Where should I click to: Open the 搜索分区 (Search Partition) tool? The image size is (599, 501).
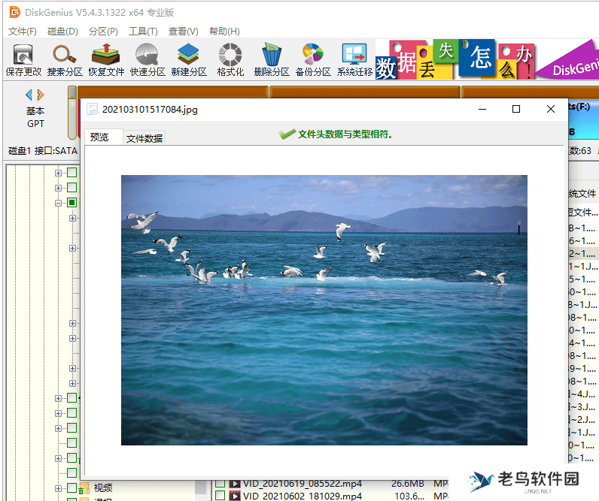tap(65, 59)
